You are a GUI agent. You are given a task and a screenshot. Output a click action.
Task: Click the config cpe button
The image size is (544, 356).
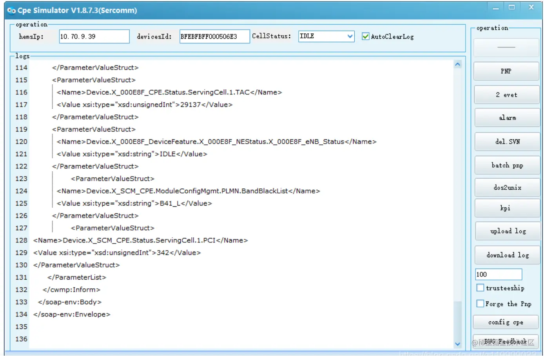pos(506,322)
